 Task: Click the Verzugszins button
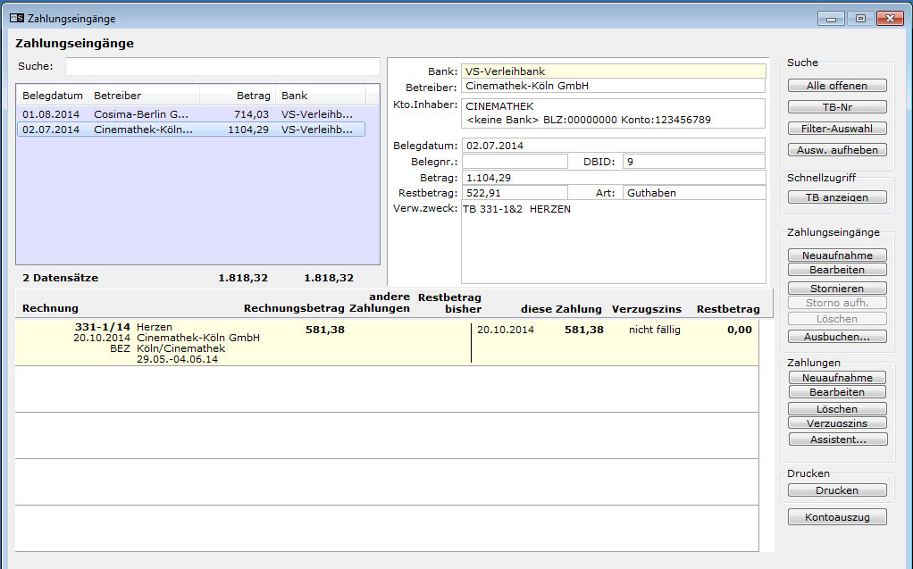(837, 423)
